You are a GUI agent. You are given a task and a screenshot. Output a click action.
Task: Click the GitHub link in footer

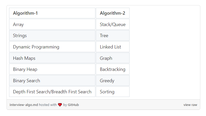(73, 105)
